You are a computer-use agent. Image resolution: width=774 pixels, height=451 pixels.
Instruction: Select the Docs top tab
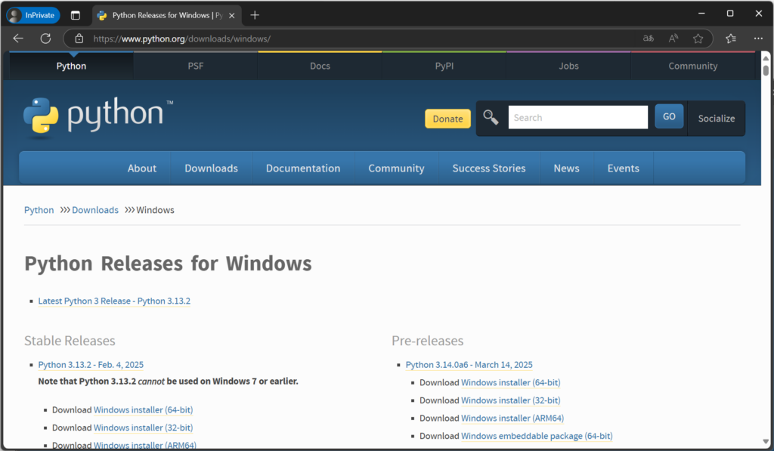coord(320,66)
